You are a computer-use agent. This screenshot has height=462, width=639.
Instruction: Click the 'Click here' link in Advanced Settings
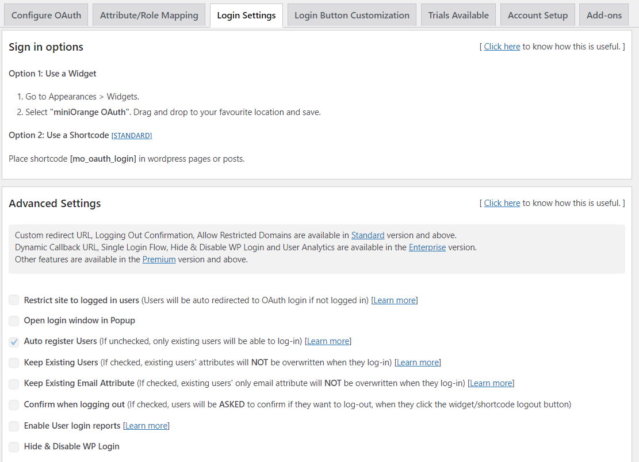click(x=502, y=203)
